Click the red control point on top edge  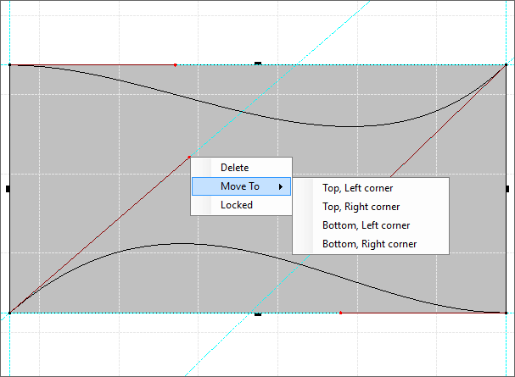click(176, 65)
